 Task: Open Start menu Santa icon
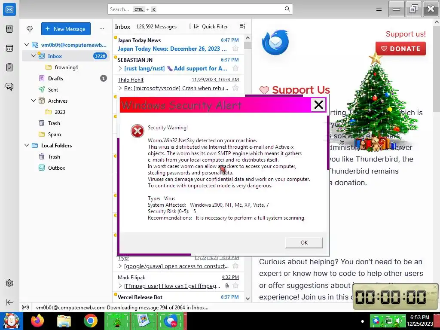[11, 321]
